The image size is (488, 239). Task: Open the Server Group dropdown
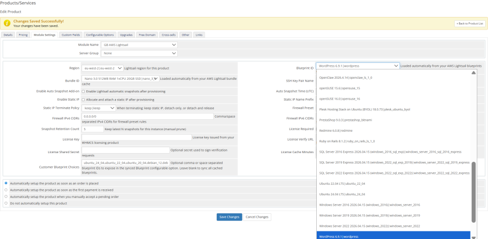139,53
